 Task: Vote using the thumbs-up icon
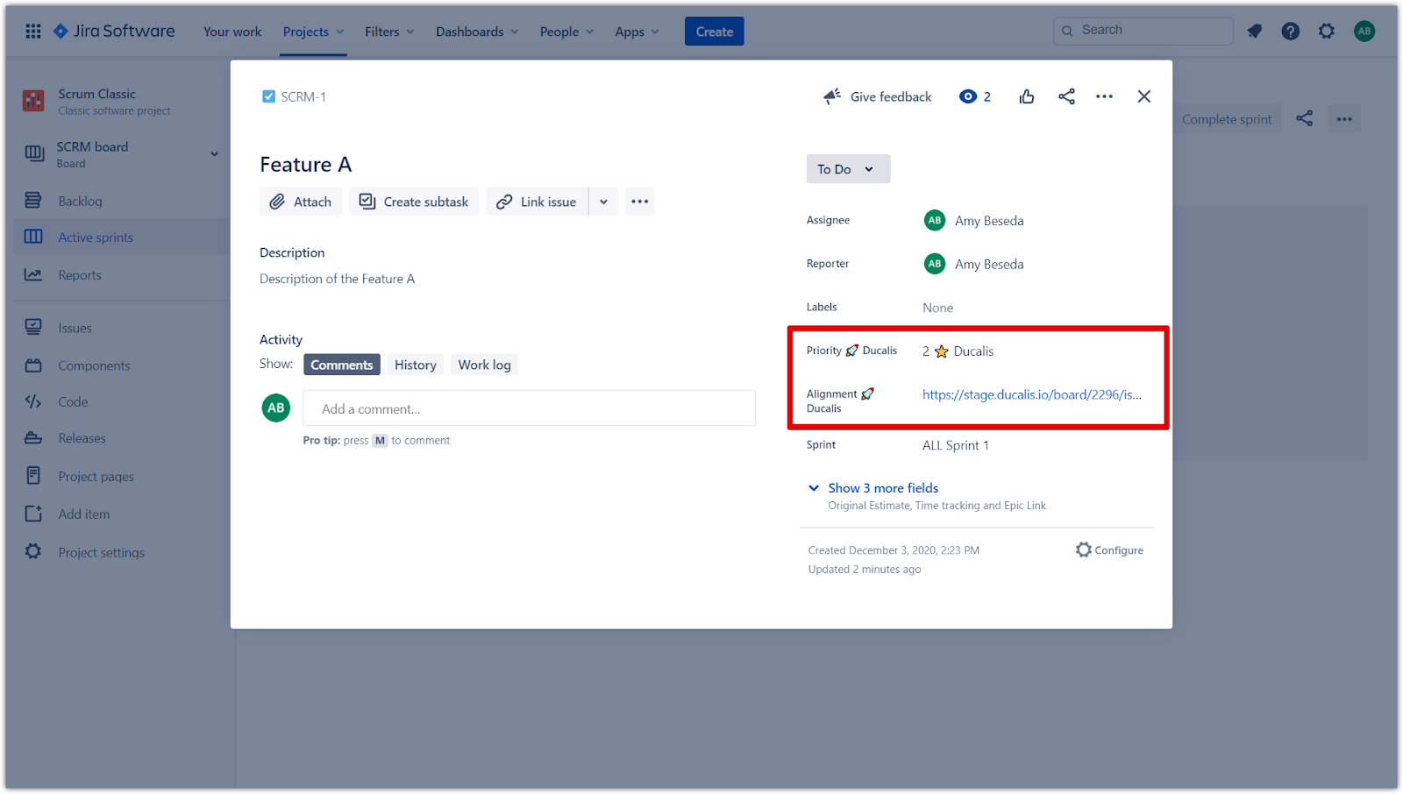tap(1026, 96)
